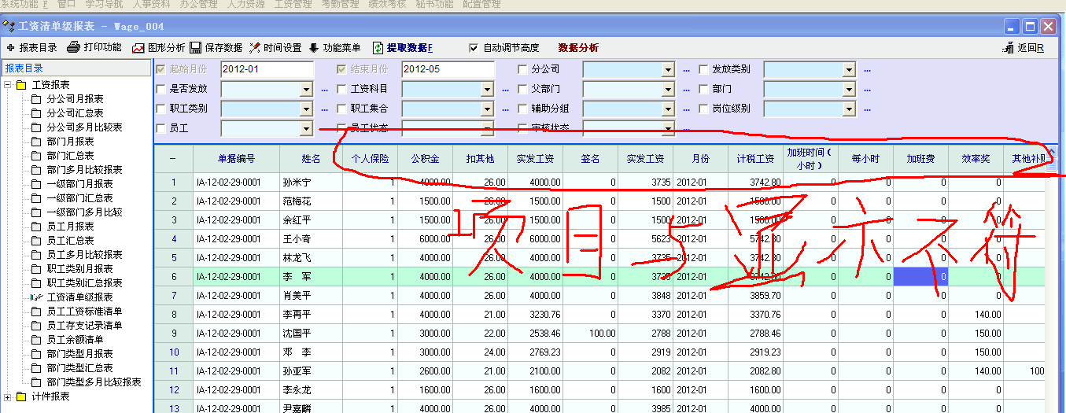Toggle the 自动调节高度 checkbox

click(474, 48)
